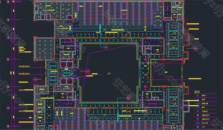223x130 pixels.
Task: Pick the yellow ceiling lamp legend symbol
Action: point(198,115)
